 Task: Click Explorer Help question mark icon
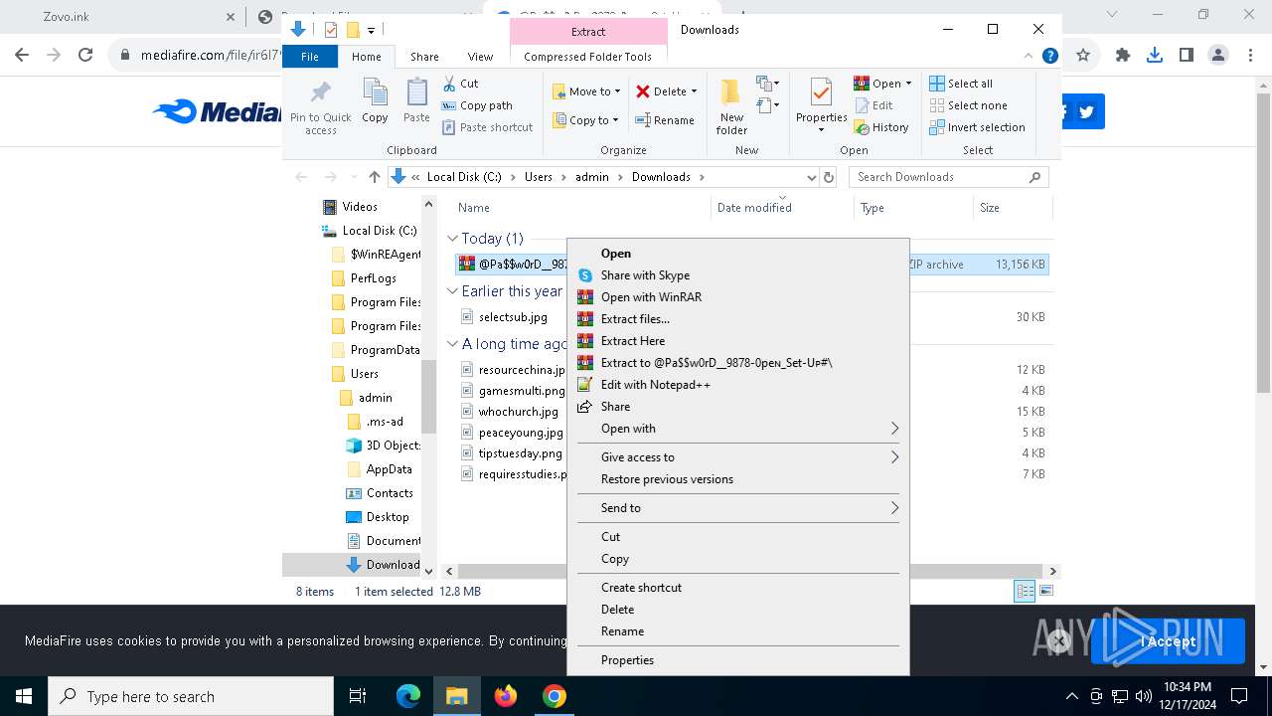pyautogui.click(x=1049, y=57)
